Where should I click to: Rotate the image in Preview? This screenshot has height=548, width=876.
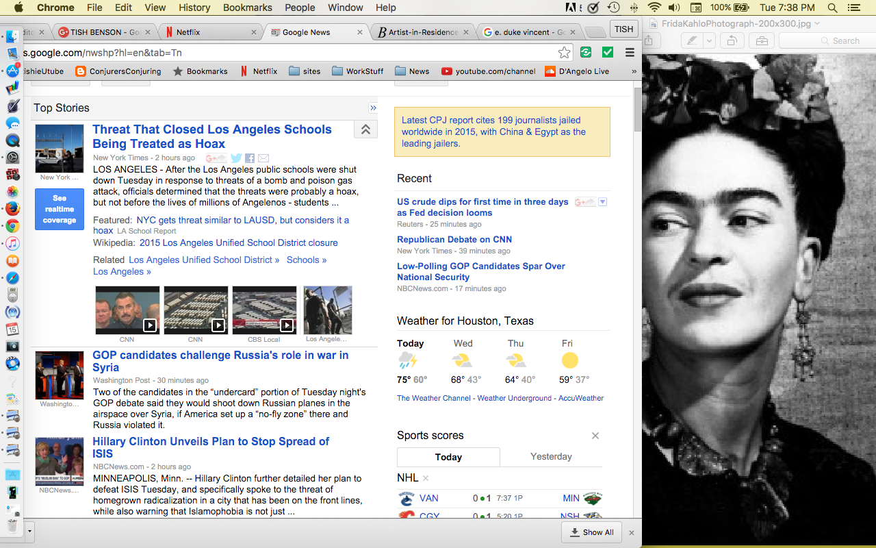[732, 41]
